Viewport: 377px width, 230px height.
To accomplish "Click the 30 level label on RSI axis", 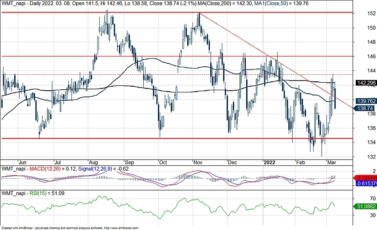I will pos(373,215).
